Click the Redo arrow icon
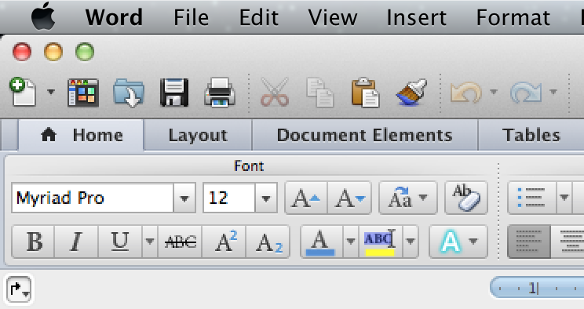584x309 pixels. pos(526,93)
